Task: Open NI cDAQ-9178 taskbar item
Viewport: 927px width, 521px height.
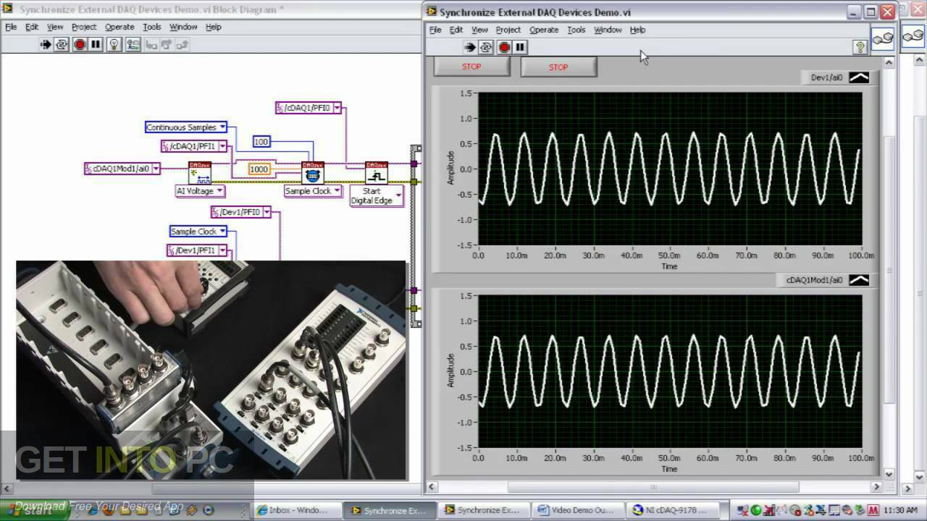Action: pyautogui.click(x=674, y=510)
